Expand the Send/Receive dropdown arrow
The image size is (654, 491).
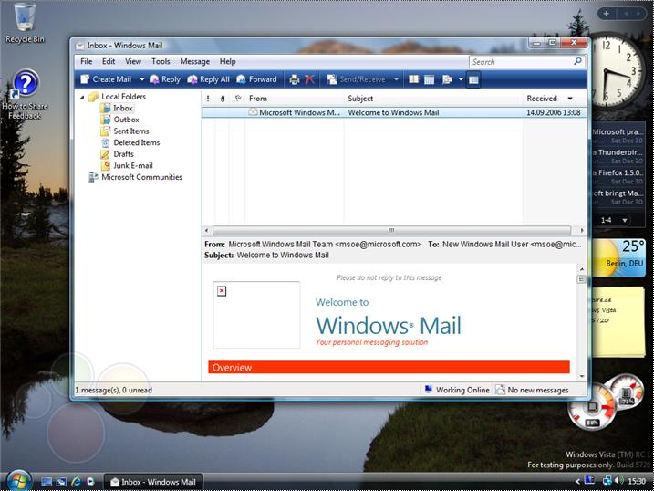[397, 79]
